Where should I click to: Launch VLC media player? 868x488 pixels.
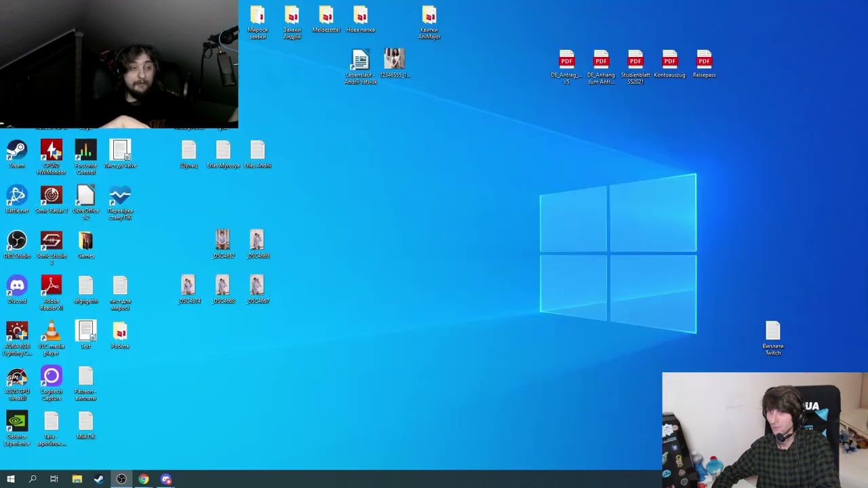point(52,338)
